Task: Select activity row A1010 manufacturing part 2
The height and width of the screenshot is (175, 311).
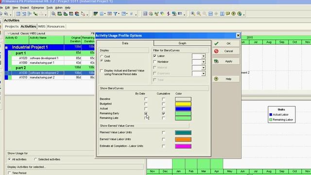Action: [53, 77]
